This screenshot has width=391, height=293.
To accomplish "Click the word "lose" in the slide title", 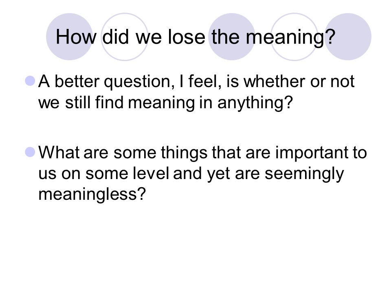I will coord(187,37).
